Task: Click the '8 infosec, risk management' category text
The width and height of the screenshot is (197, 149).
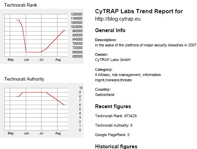Action: (128, 75)
